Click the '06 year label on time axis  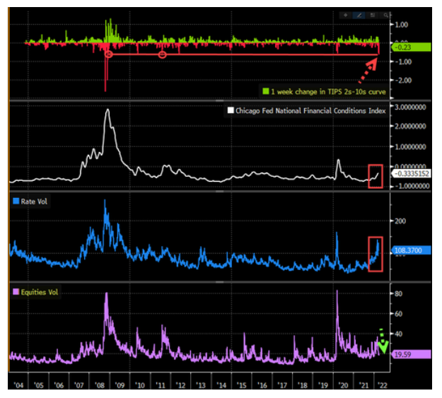click(59, 385)
